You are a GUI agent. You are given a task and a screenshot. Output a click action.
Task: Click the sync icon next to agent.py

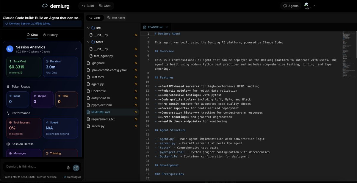coord(136,84)
